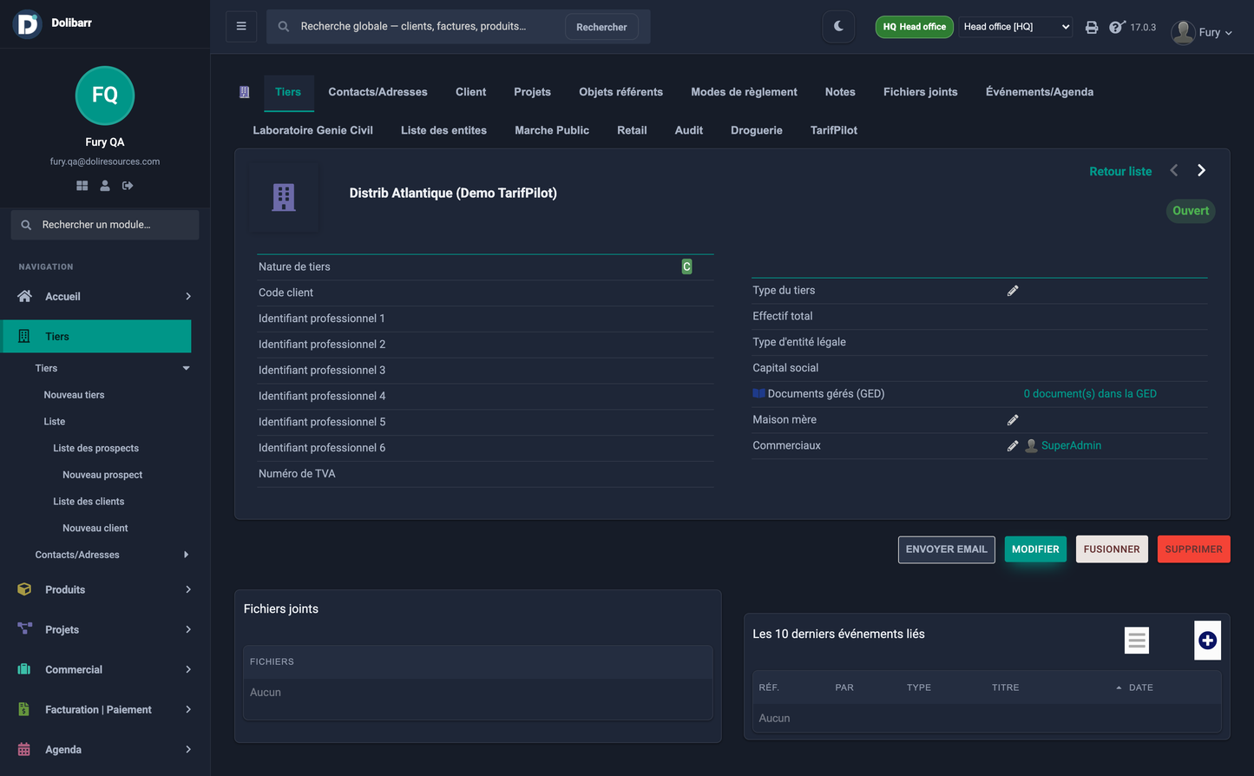Open the Laboratoire Genie Civil tab

pos(312,130)
